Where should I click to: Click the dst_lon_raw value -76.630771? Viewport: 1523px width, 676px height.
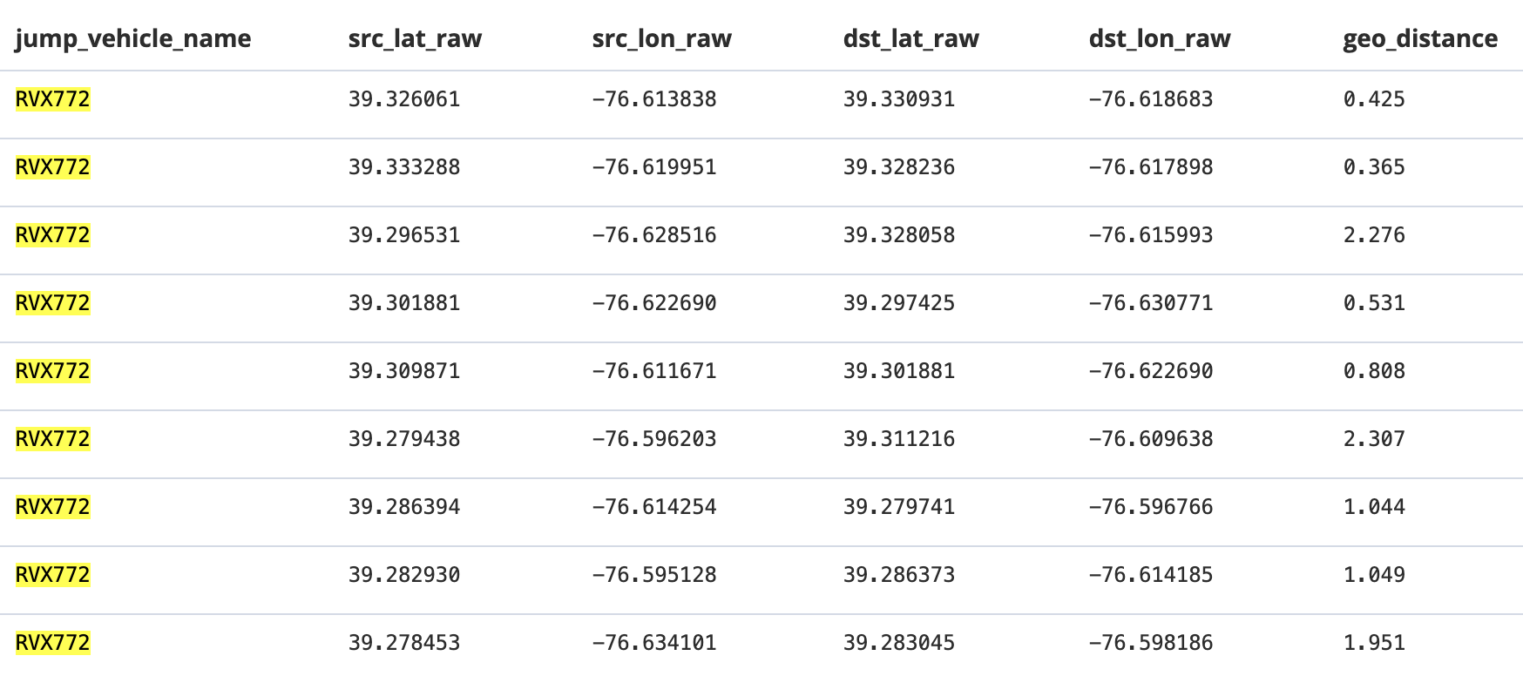pos(1151,303)
